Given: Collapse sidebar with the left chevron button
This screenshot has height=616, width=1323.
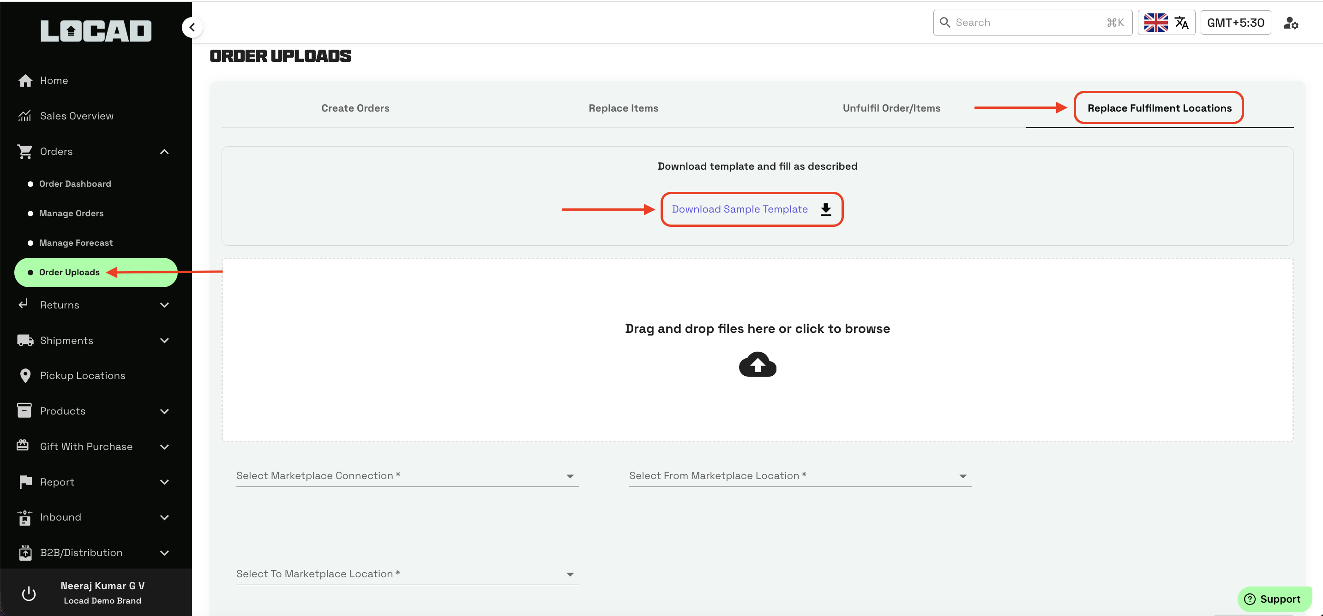Looking at the screenshot, I should [192, 27].
